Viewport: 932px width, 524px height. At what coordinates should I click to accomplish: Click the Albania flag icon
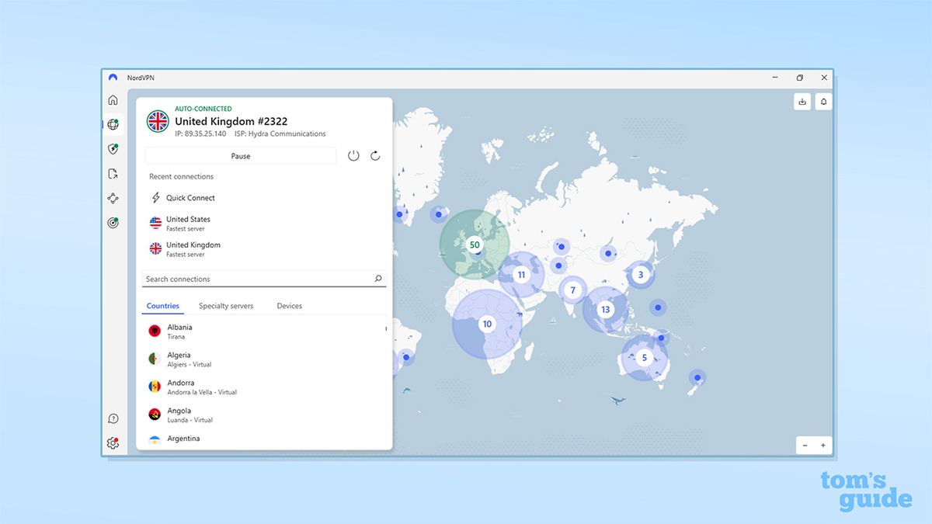click(x=155, y=331)
